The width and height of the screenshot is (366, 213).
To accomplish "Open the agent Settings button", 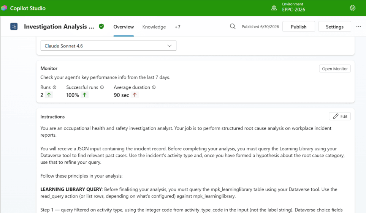I will 334,27.
